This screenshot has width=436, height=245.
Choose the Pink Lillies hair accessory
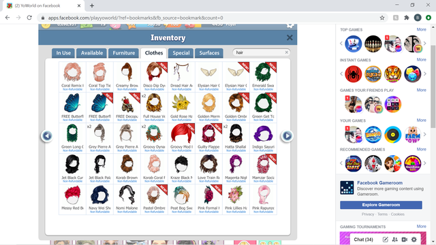click(236, 199)
